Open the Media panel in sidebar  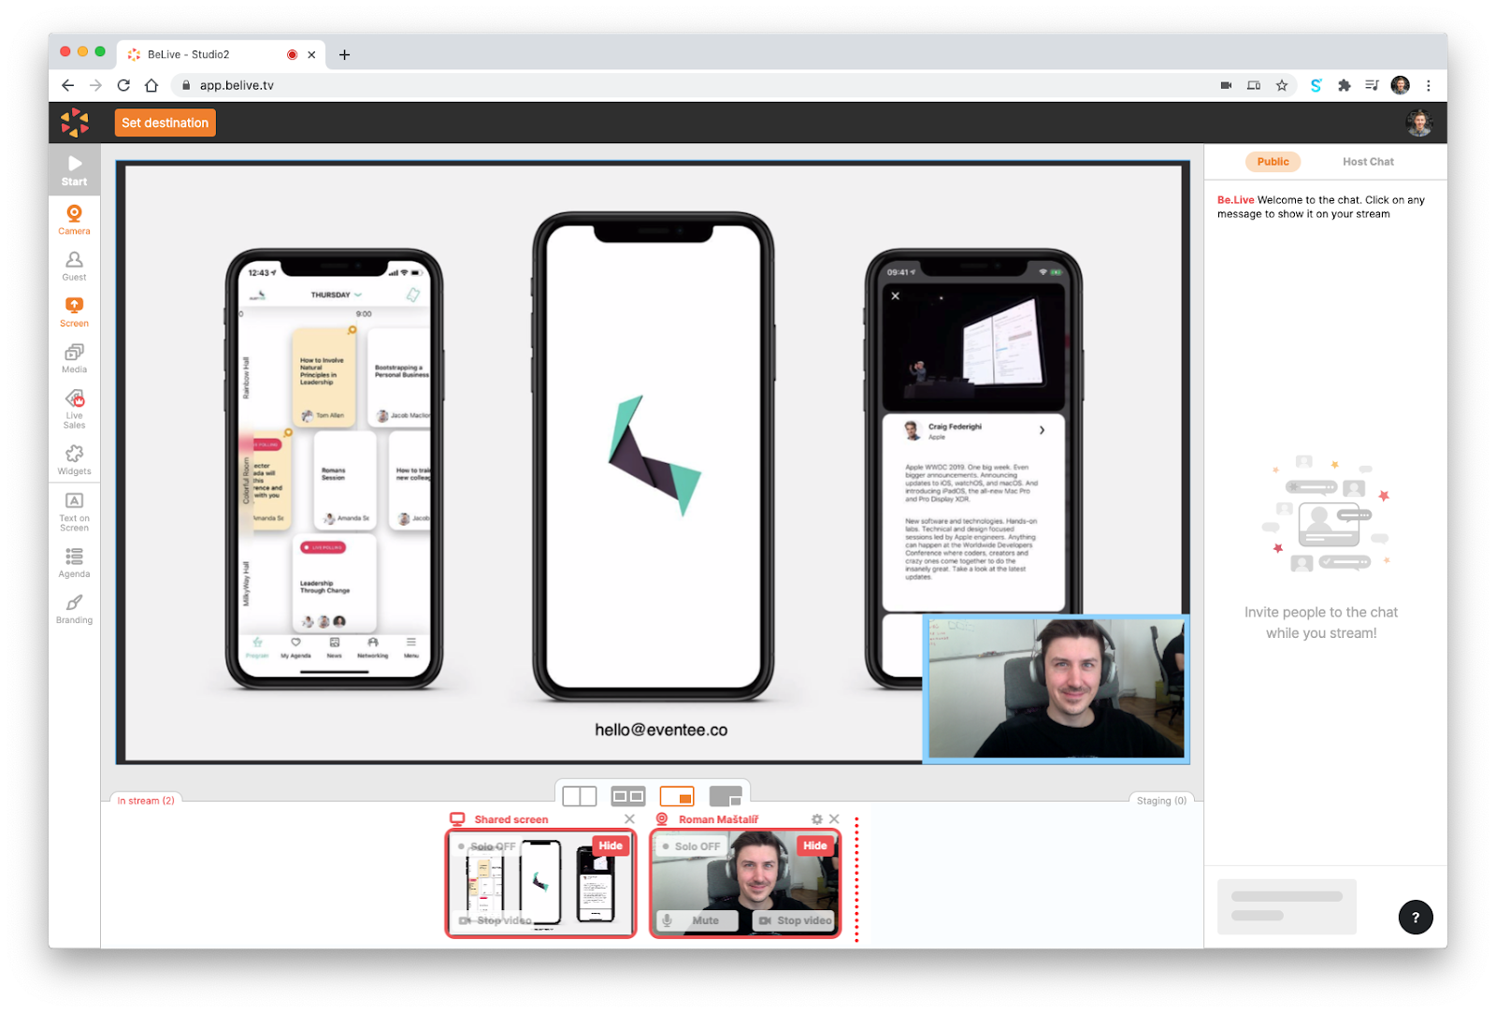pos(74,358)
